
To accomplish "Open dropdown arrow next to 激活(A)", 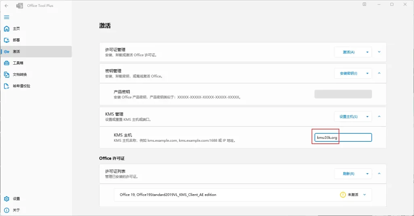I will coord(367,52).
